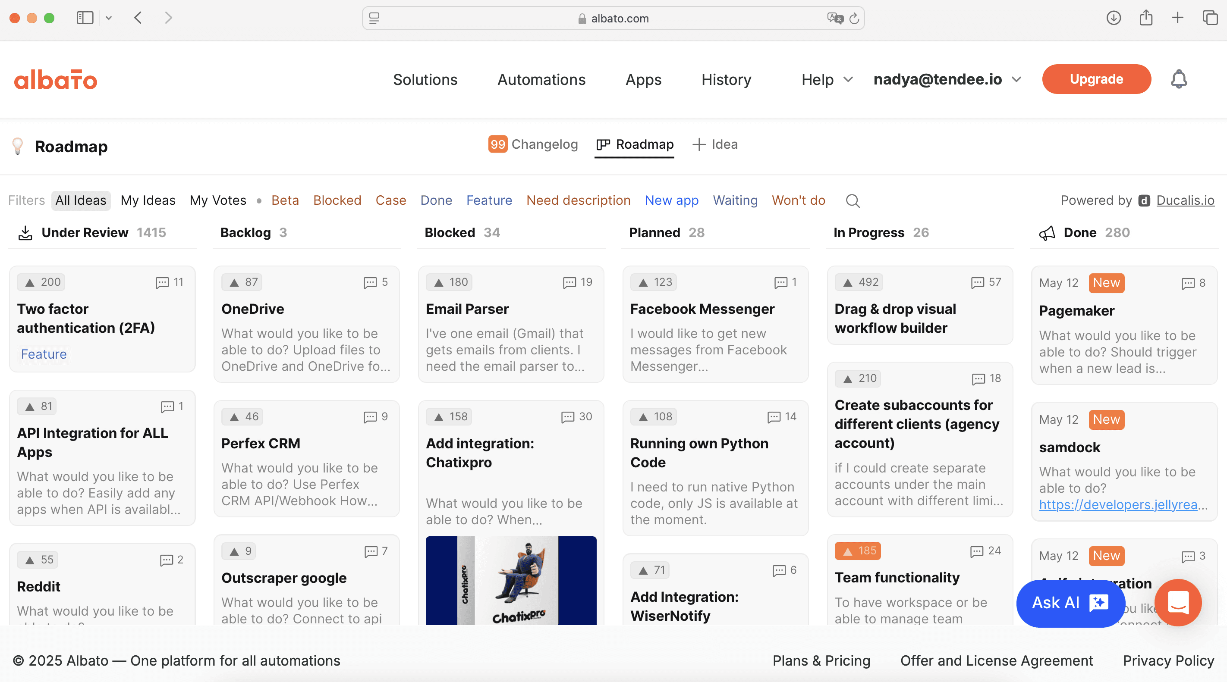Screen dimensions: 1227x682
Task: Open comments on Pagemaker card
Action: (x=1193, y=283)
